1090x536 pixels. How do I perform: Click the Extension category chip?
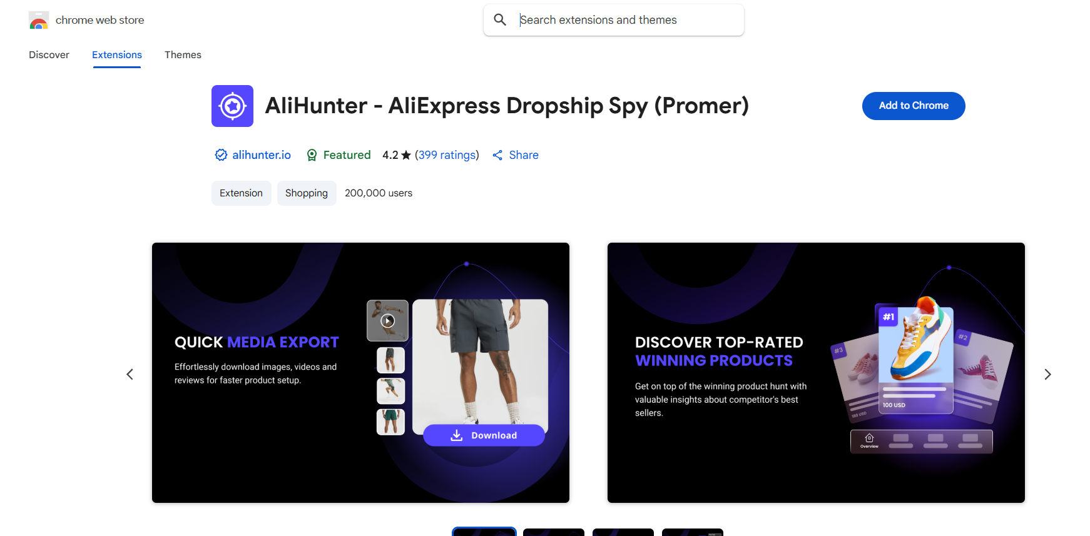[x=241, y=193]
